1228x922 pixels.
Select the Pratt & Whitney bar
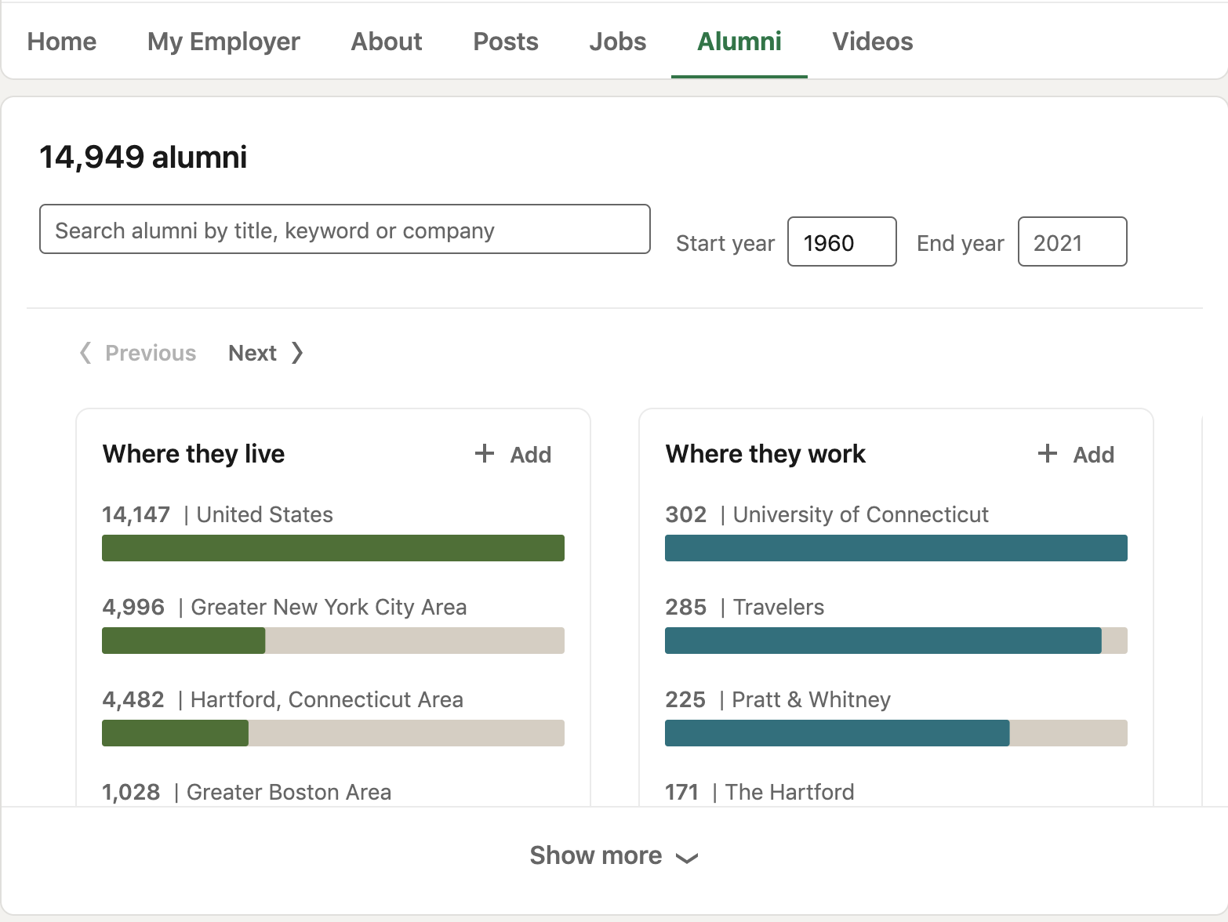click(x=896, y=733)
